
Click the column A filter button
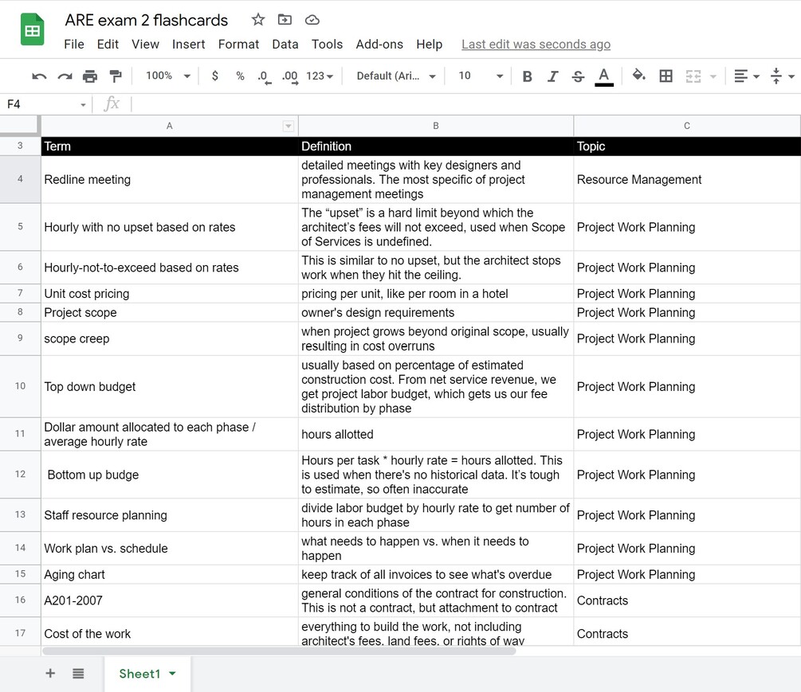(x=288, y=126)
